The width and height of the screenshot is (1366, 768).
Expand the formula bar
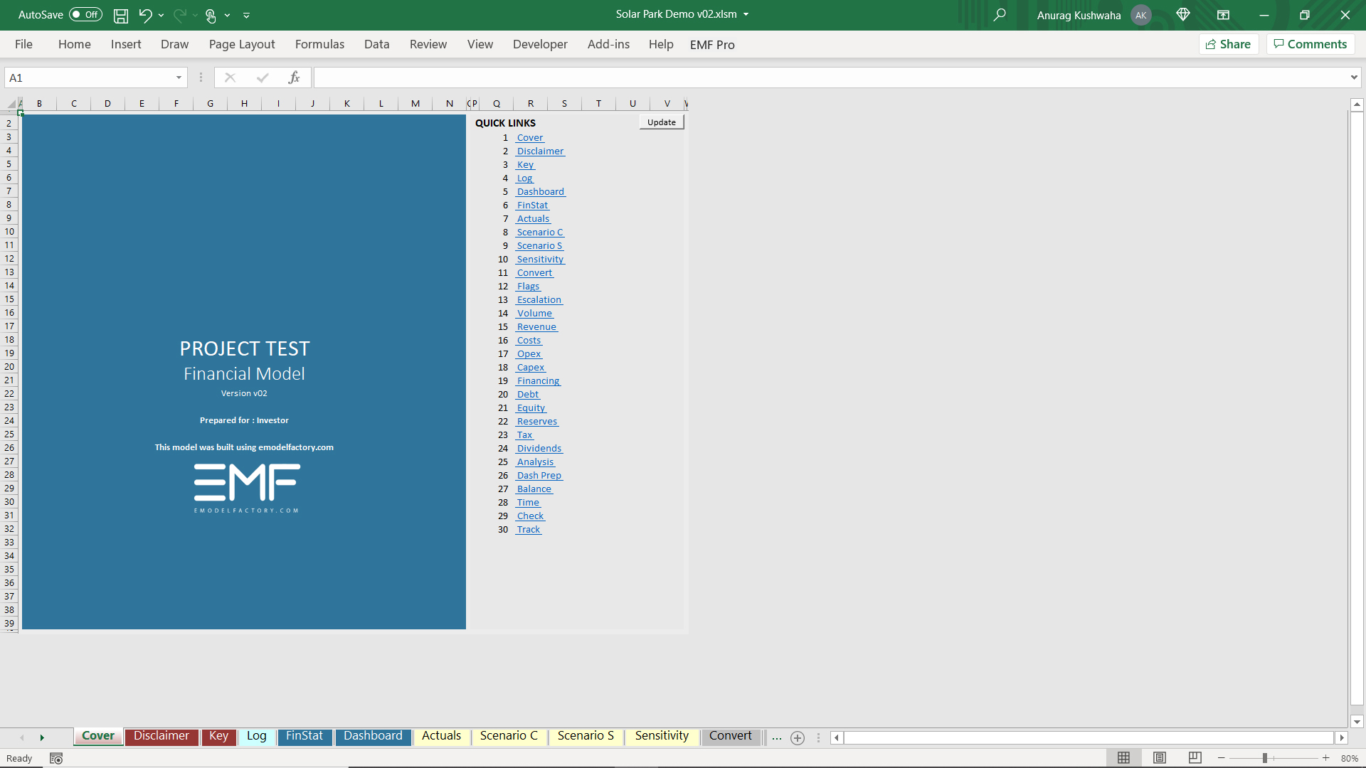click(1354, 78)
